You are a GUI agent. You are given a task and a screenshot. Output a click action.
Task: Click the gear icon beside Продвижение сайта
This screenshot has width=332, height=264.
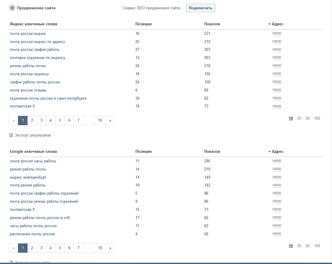coord(12,8)
